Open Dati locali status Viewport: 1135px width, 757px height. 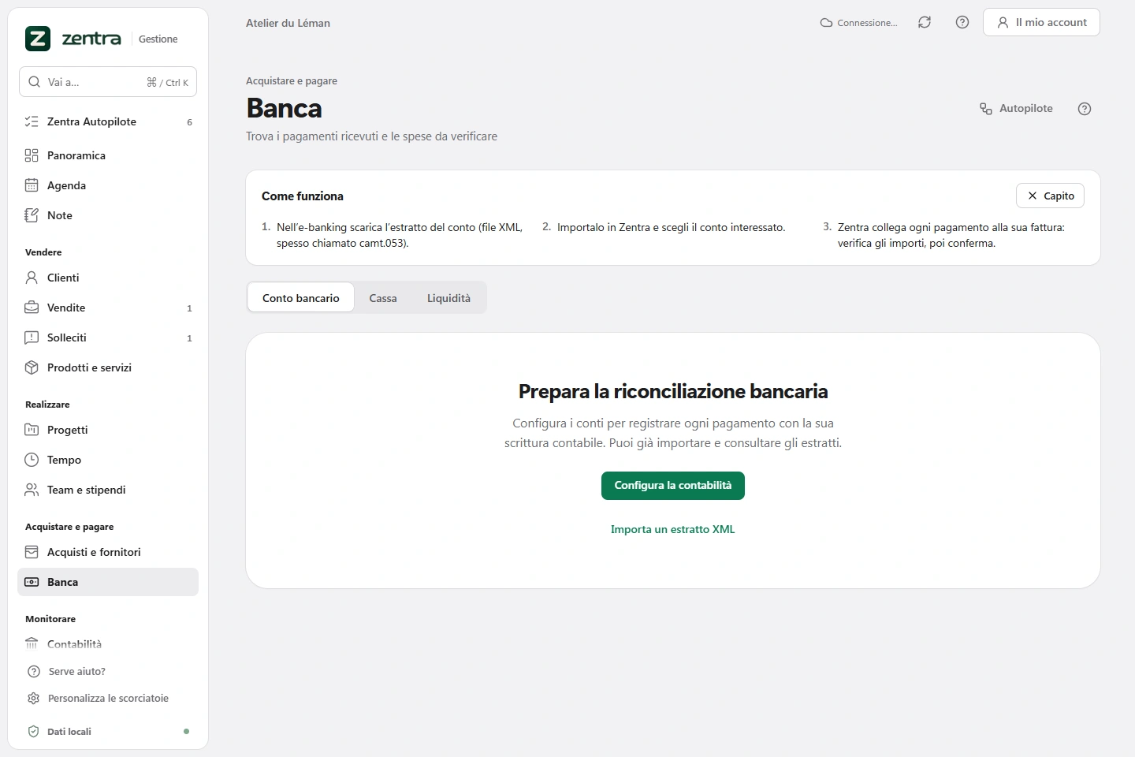(108, 731)
